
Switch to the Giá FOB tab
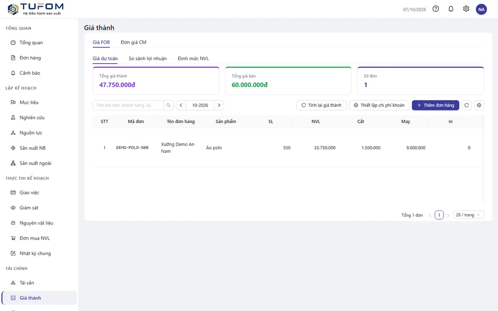101,42
